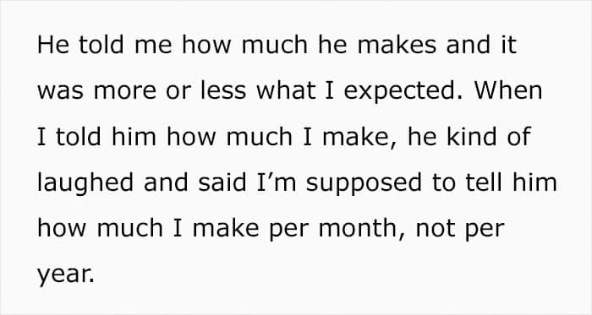The width and height of the screenshot is (592, 315).
Task: Click the opening word "He" of the paragraph
Action: tap(53, 45)
